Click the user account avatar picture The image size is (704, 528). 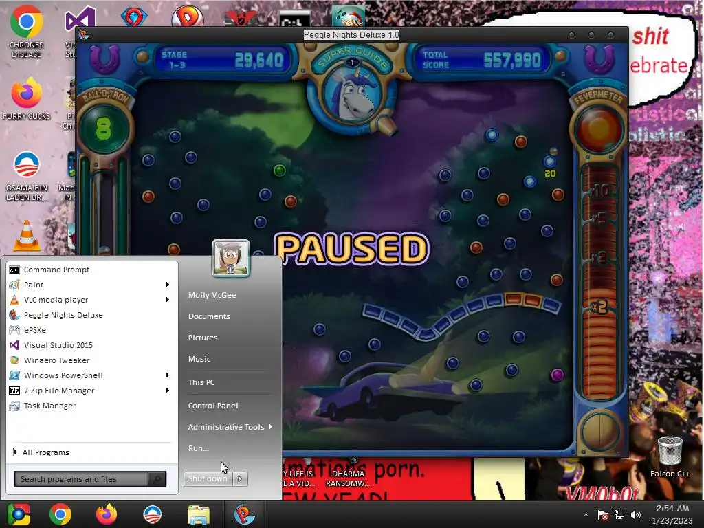(x=231, y=258)
